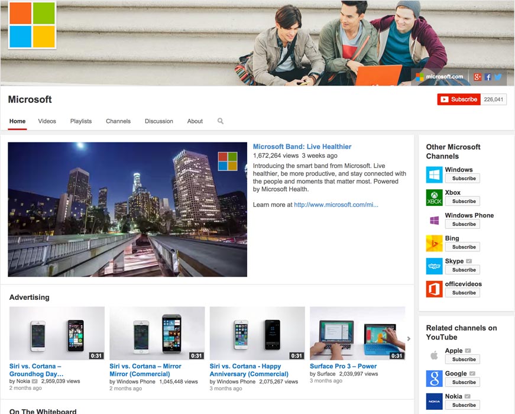Click the Nokia channel name link
Screen dimensions: 515x414
(454, 396)
